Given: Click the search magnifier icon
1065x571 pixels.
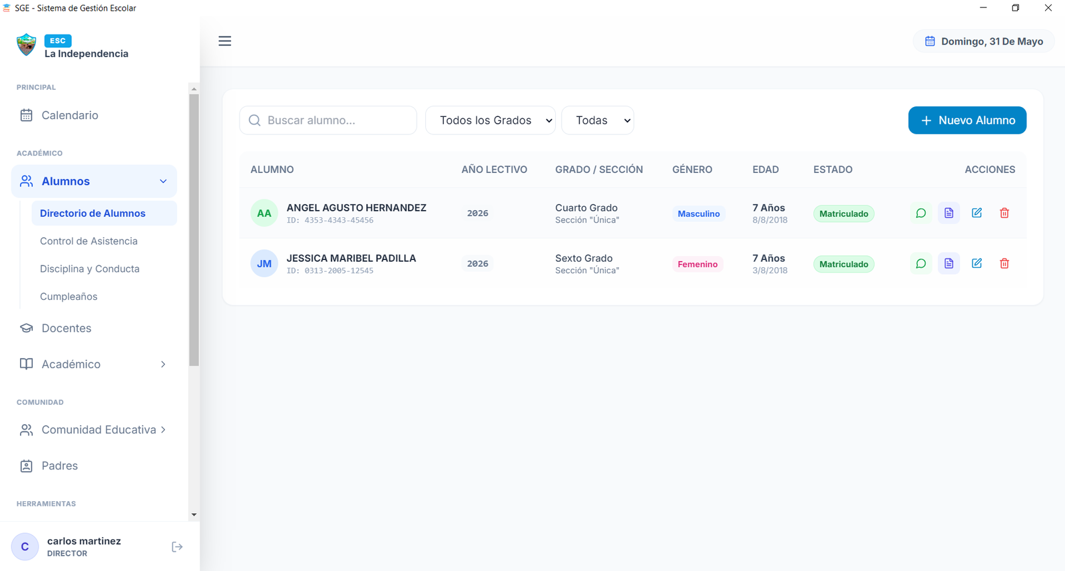Looking at the screenshot, I should (254, 120).
